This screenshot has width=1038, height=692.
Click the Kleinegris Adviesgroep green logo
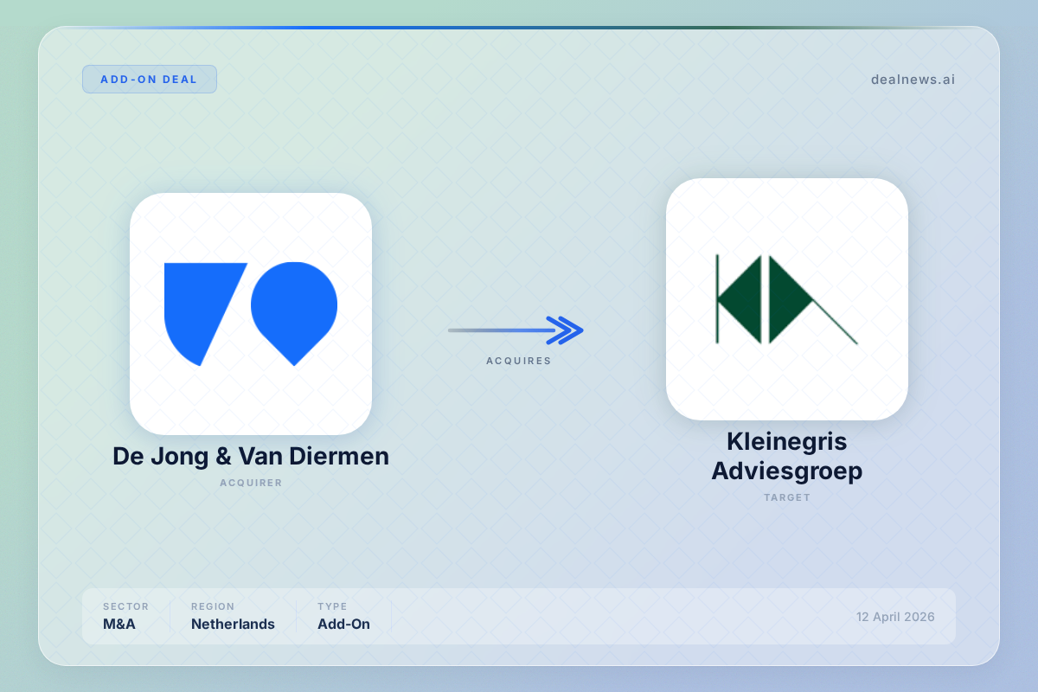[786, 299]
